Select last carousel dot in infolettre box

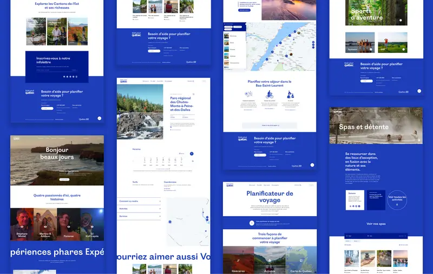[x=76, y=77]
